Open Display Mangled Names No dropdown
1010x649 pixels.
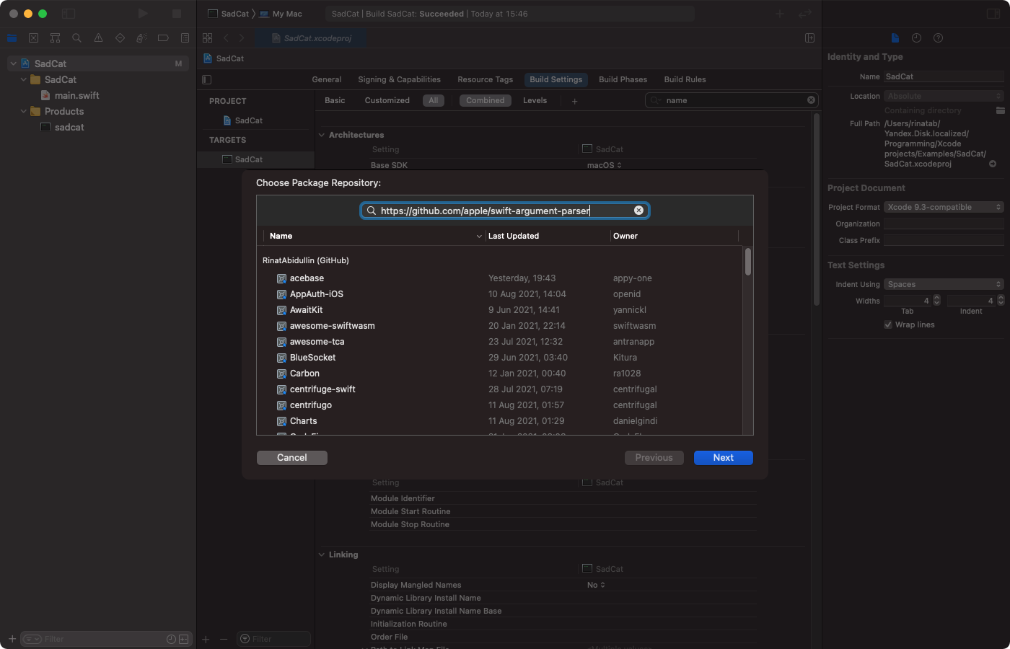596,585
